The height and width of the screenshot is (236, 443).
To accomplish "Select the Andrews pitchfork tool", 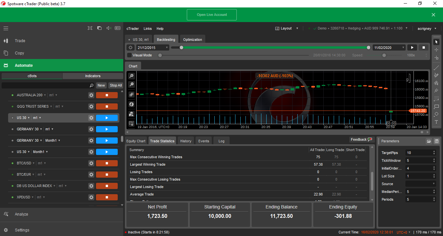I will tap(437, 91).
